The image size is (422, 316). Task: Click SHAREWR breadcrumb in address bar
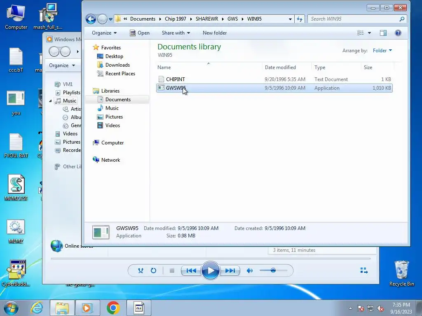[x=207, y=19]
